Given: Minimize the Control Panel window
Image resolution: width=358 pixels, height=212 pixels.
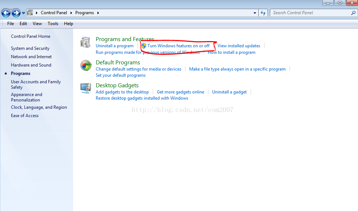Looking at the screenshot, I should [x=328, y=3].
